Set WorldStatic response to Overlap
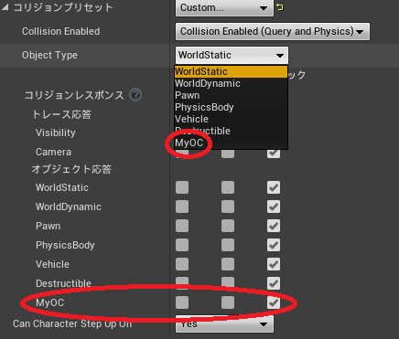Viewport: 399px width, 339px height. [228, 187]
